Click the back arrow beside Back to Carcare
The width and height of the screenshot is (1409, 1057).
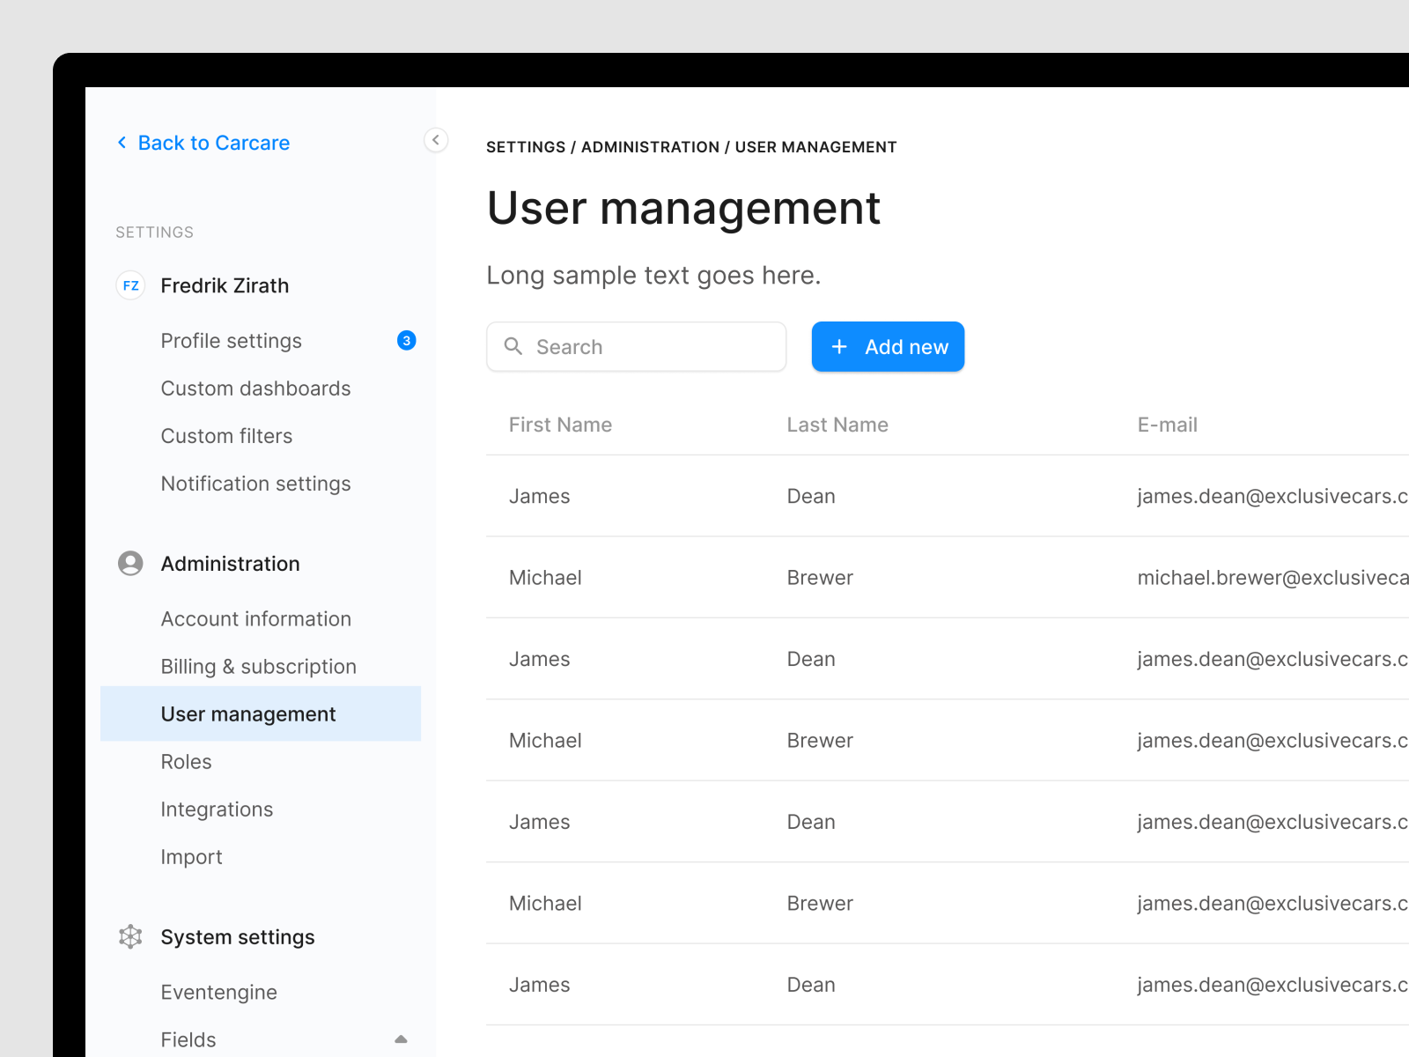click(x=122, y=143)
